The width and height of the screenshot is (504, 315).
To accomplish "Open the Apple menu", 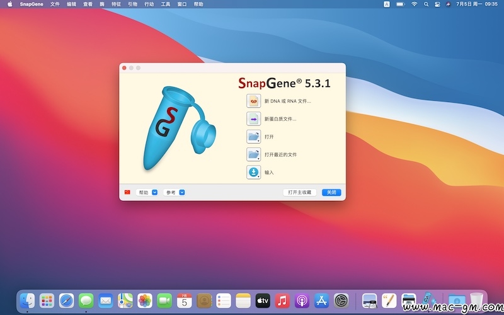I will click(10, 4).
